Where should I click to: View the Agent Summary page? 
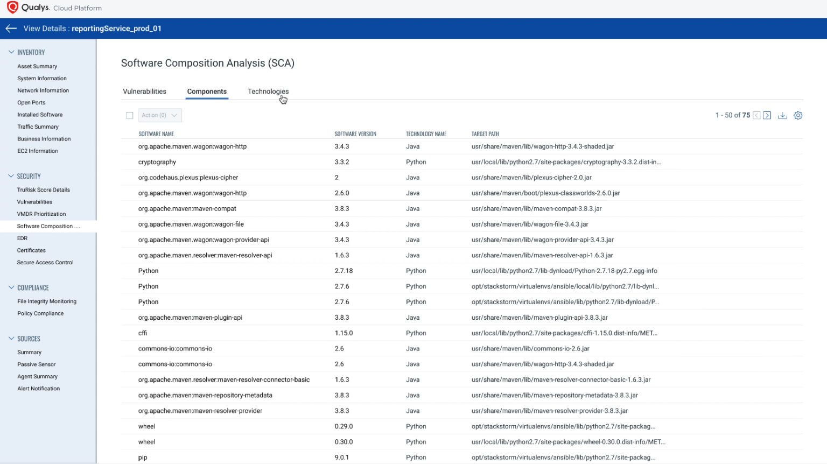click(x=37, y=376)
